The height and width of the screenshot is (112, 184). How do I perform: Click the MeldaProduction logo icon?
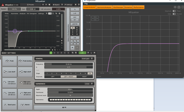point(3,5)
